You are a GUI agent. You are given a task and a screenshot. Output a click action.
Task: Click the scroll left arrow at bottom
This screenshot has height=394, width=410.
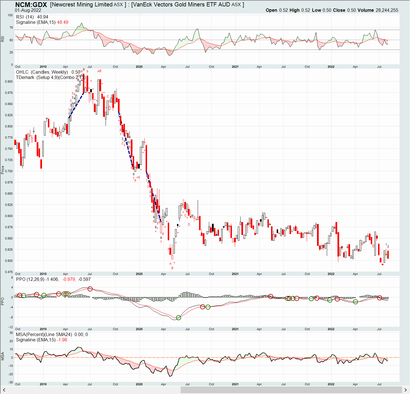coord(4,390)
